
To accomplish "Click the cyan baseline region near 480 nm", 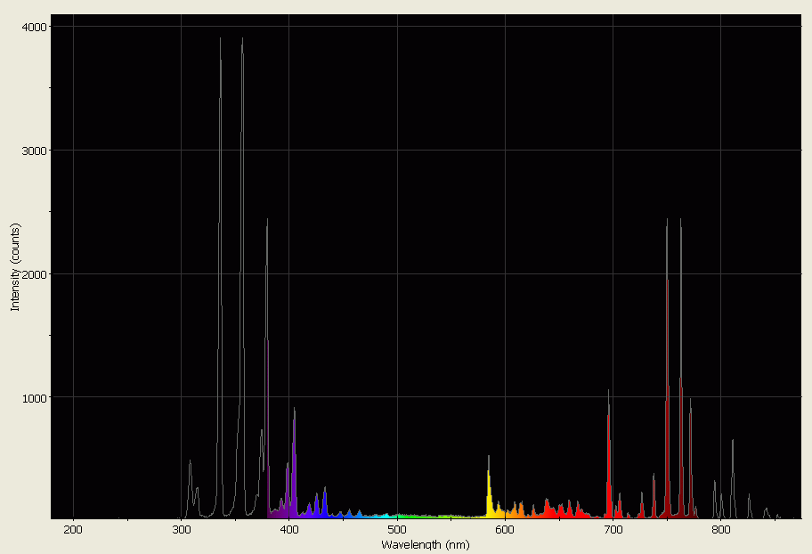I will pos(376,517).
